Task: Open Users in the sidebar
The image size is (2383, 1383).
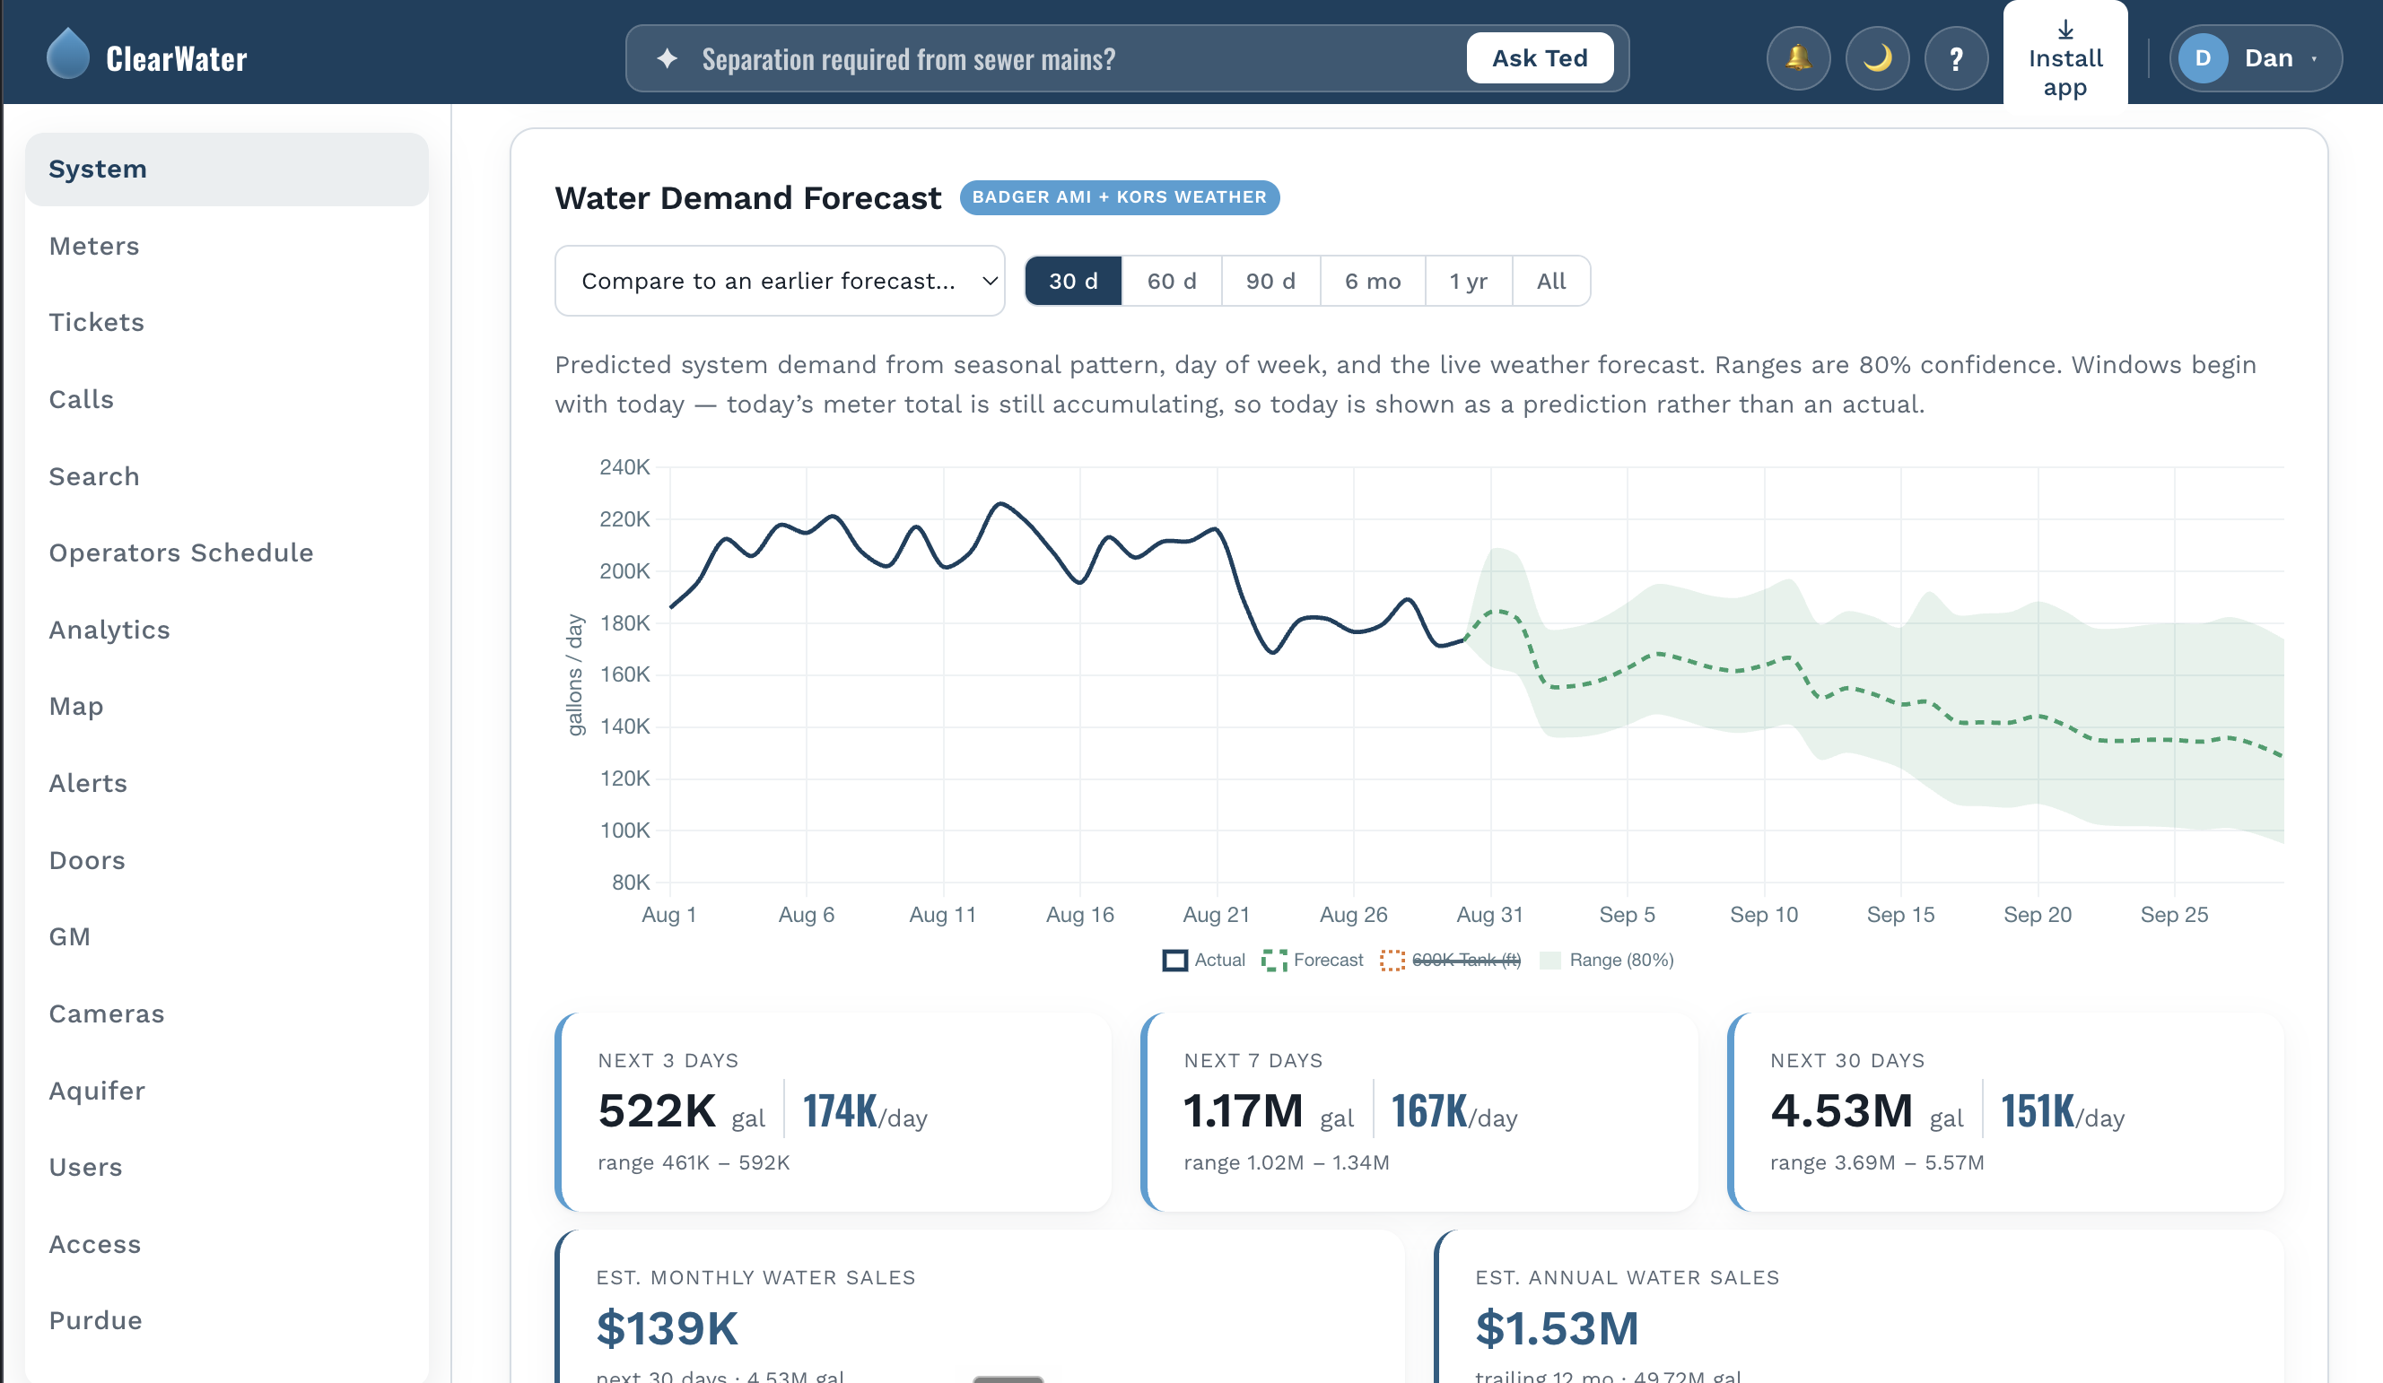Action: pyautogui.click(x=227, y=1167)
